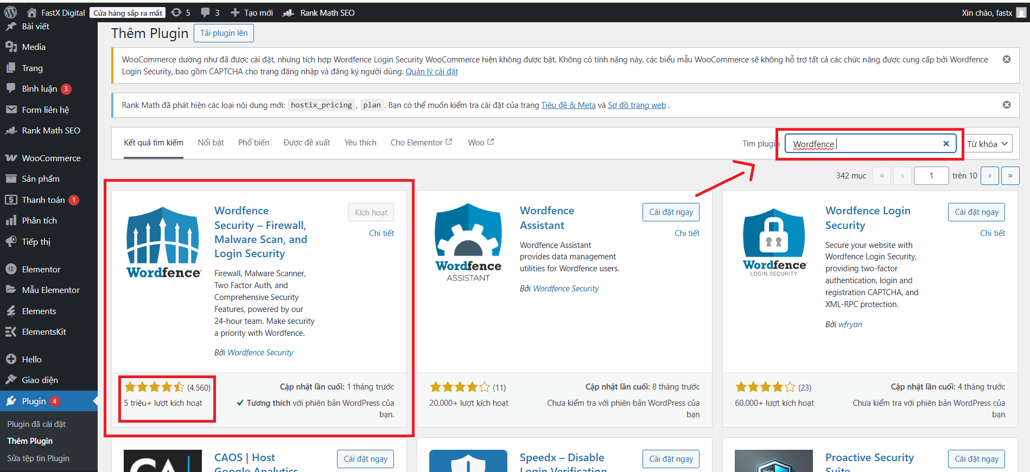The height and width of the screenshot is (472, 1030).
Task: Open Wordfence Security author link under Assistant
Action: 565,289
